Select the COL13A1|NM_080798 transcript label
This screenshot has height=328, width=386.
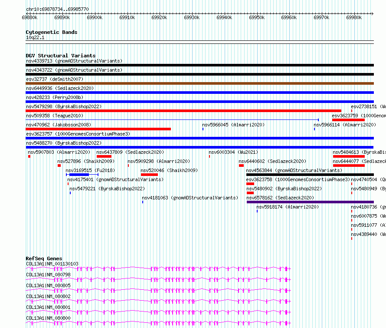(48, 275)
